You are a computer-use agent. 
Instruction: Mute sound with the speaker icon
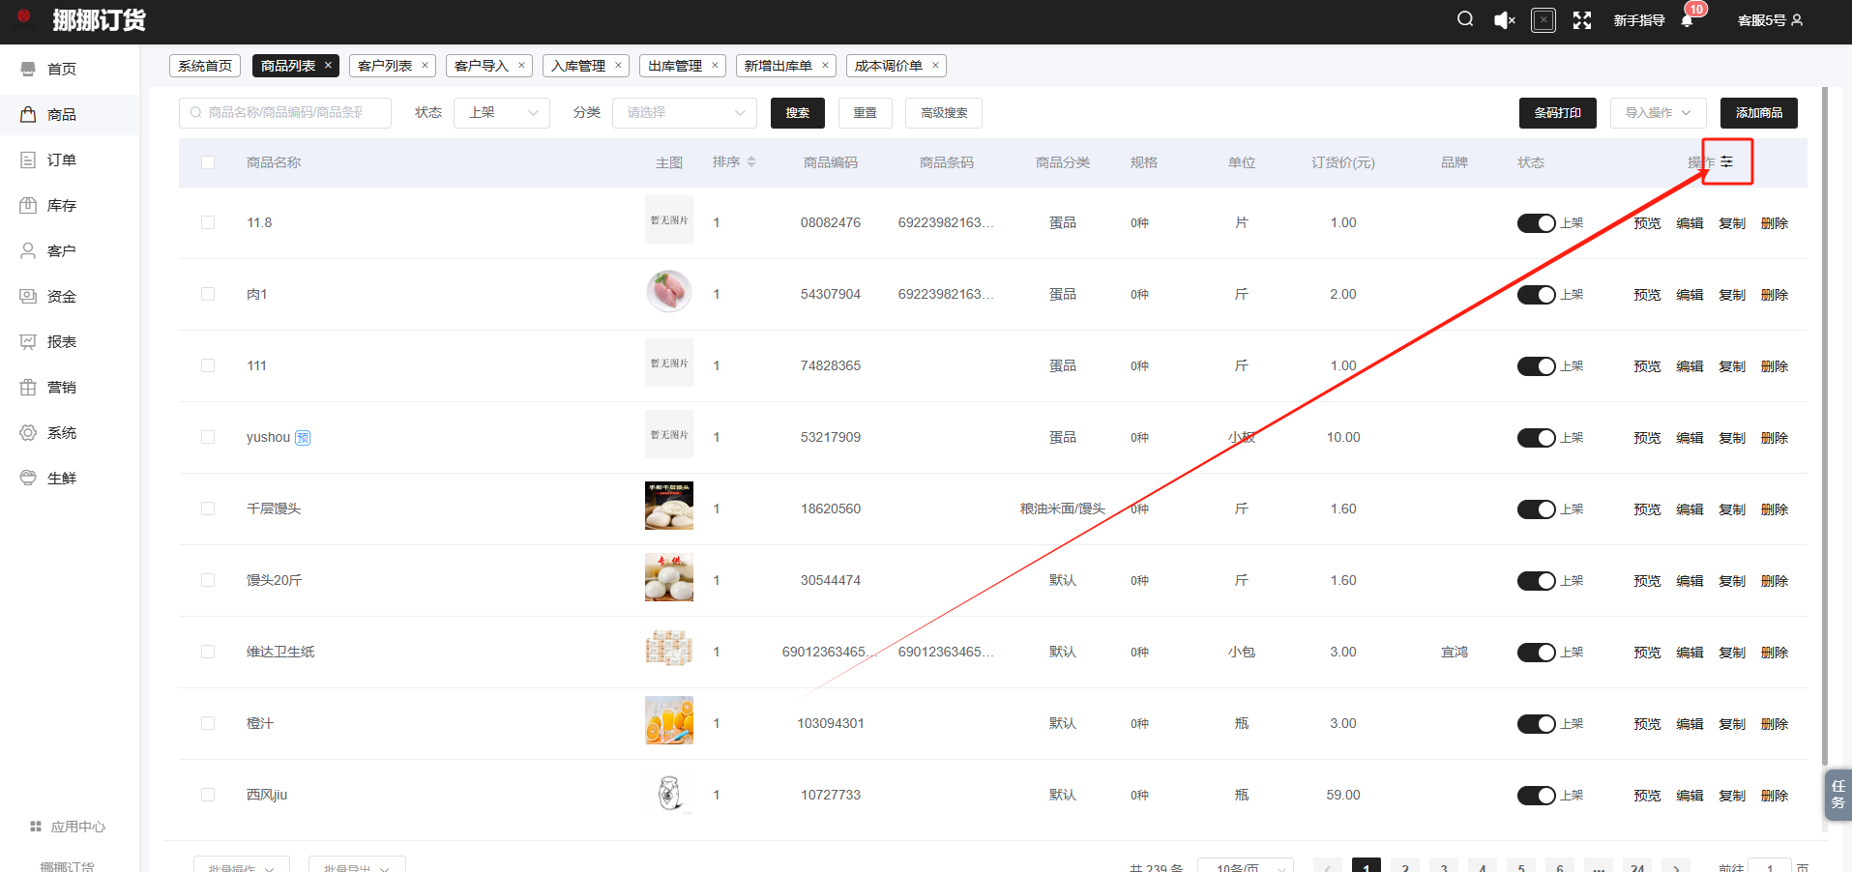[1504, 20]
